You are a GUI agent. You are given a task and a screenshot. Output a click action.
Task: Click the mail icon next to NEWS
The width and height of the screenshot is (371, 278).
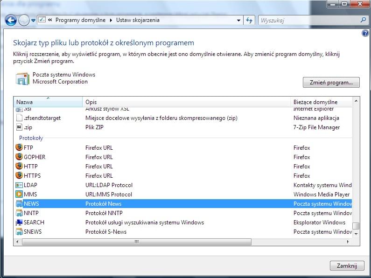(x=19, y=203)
